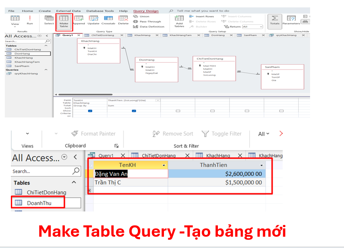Open the View button in Results group

tap(15, 21)
